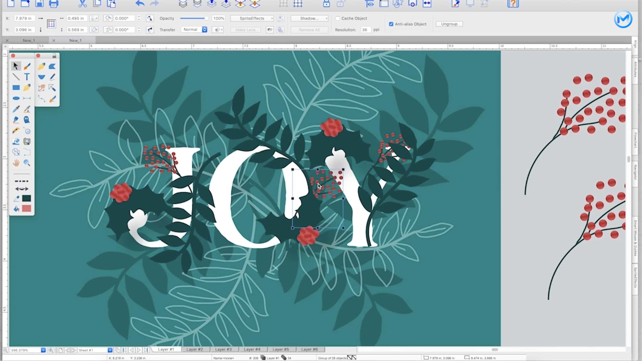Enable the Cache Object checkbox

(x=338, y=18)
